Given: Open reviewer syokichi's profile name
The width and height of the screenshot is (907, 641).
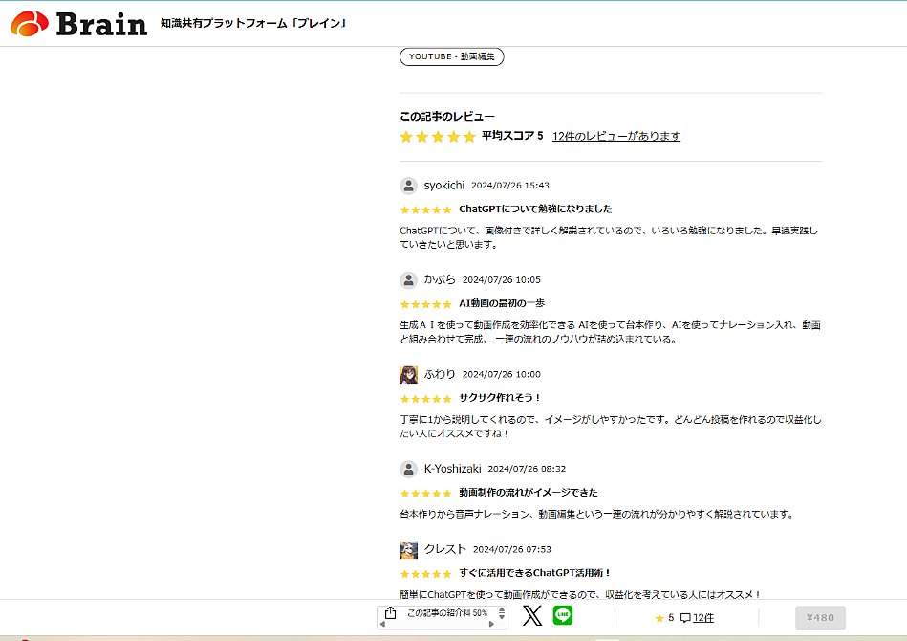Looking at the screenshot, I should tap(443, 186).
